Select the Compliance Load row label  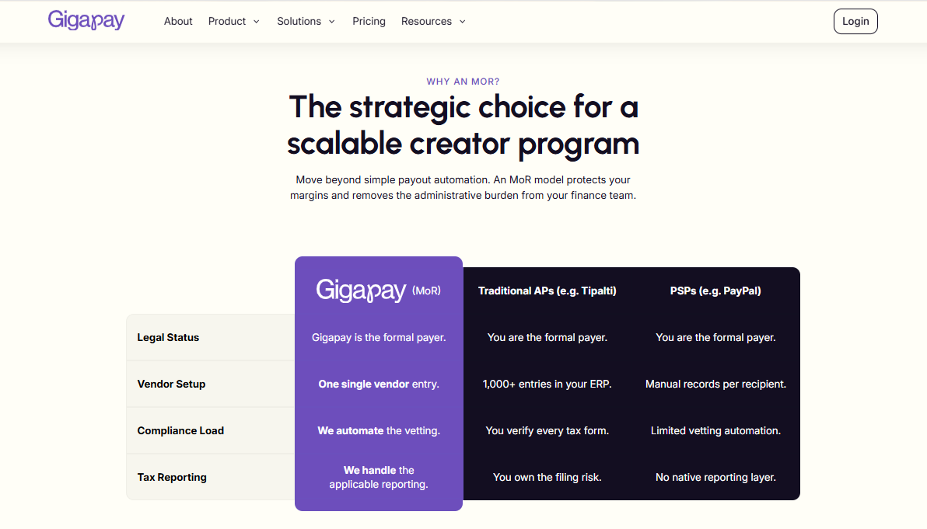point(180,431)
